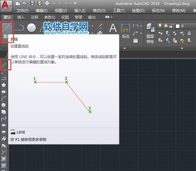This screenshot has width=196, height=171.
Task: Toggle layer 0 padlock lock state
Action: click(172, 26)
